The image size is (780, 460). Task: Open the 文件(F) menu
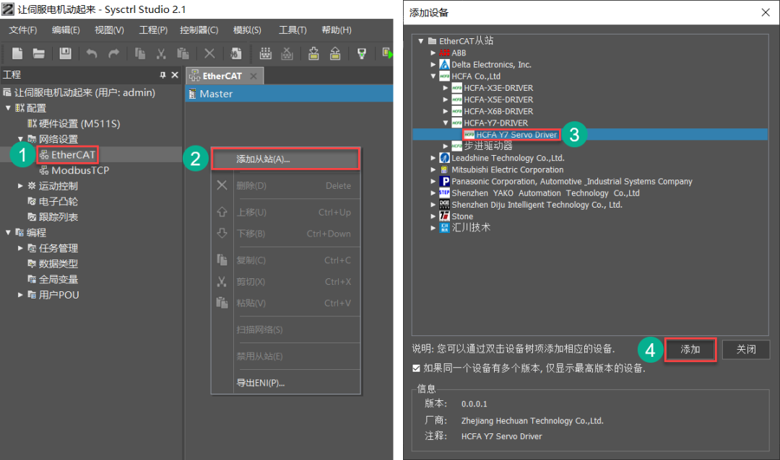(23, 30)
